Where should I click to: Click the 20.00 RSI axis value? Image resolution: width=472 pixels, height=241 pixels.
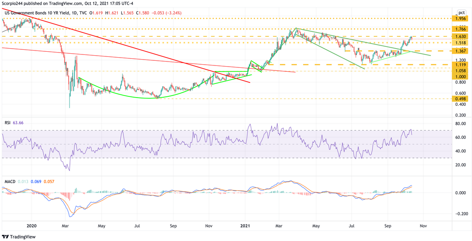[x=461, y=165]
